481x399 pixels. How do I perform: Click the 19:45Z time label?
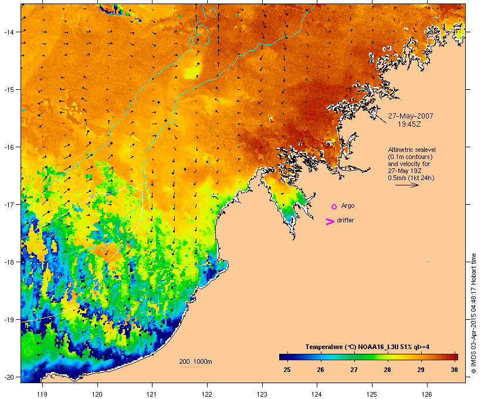tap(409, 124)
